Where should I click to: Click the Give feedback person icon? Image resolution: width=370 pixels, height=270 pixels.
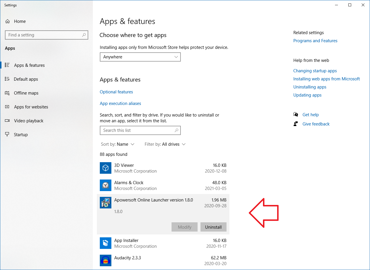click(296, 124)
